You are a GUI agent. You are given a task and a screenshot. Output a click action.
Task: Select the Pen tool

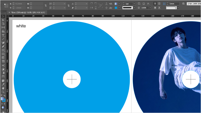3,43
